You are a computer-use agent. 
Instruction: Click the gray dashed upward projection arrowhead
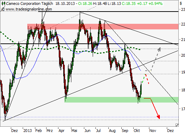(x=159, y=49)
